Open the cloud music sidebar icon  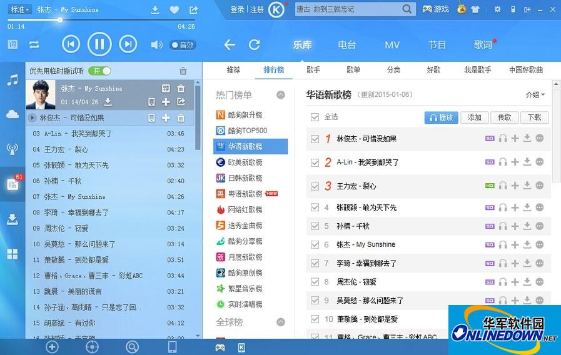click(x=13, y=114)
